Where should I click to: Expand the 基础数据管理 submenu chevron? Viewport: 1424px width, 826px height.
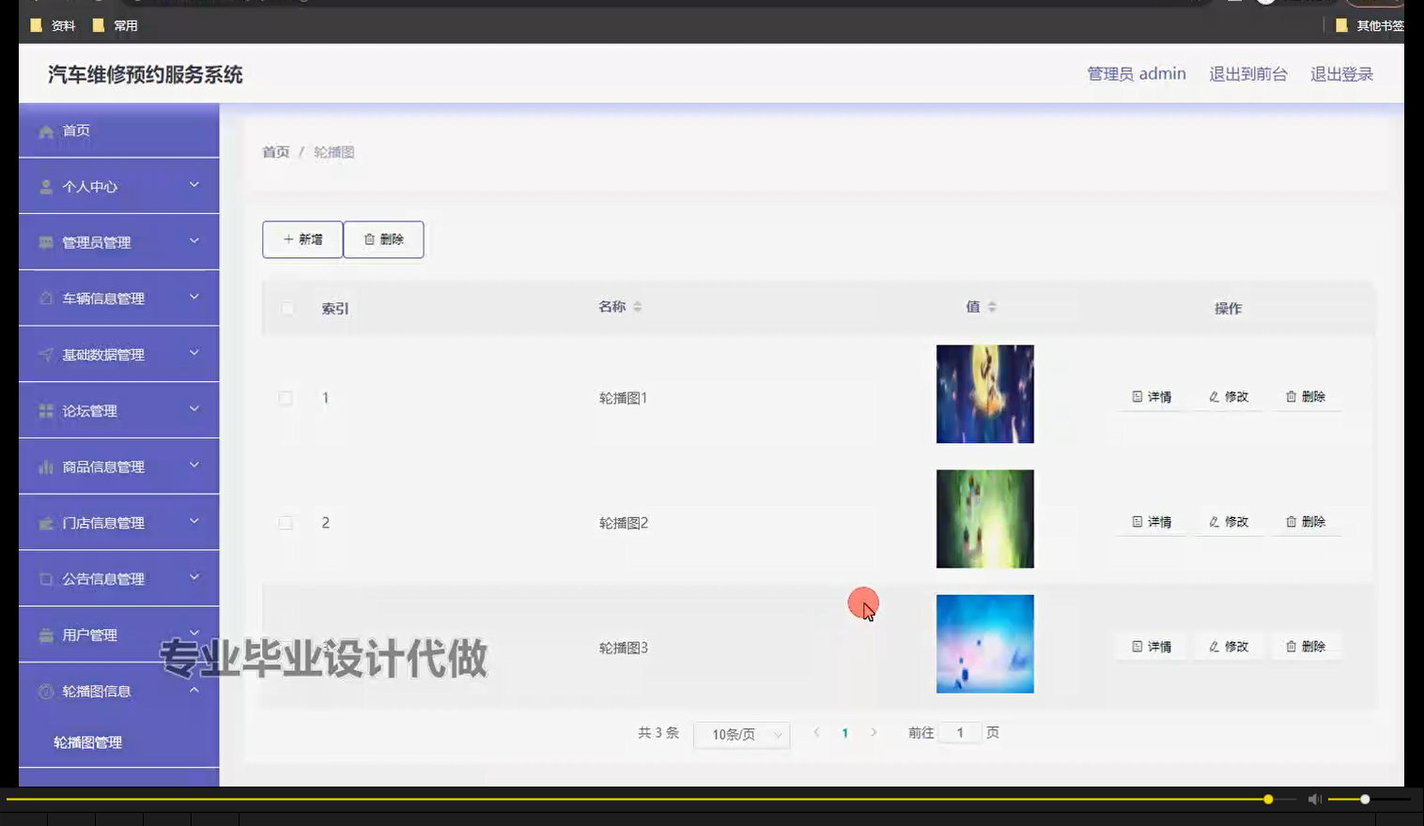194,353
